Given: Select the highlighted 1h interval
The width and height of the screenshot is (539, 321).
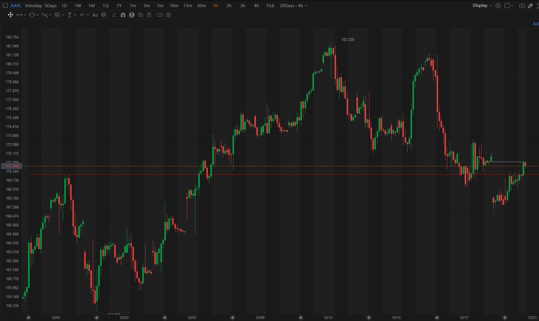Looking at the screenshot, I should click(x=215, y=6).
